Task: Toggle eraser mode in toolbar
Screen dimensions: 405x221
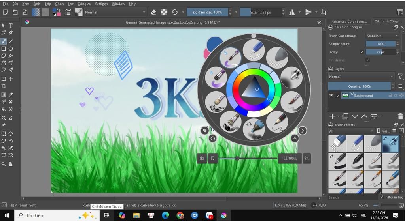Action: pyautogui.click(x=153, y=12)
